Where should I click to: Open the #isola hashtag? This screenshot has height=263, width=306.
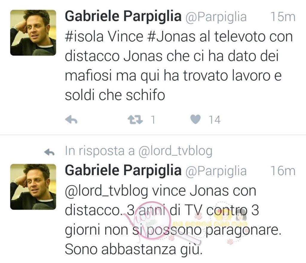[84, 36]
